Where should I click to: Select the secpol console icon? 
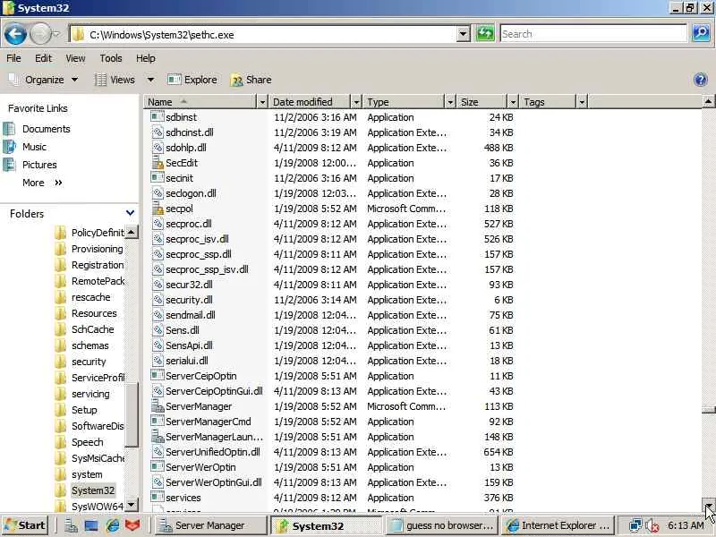(x=158, y=209)
